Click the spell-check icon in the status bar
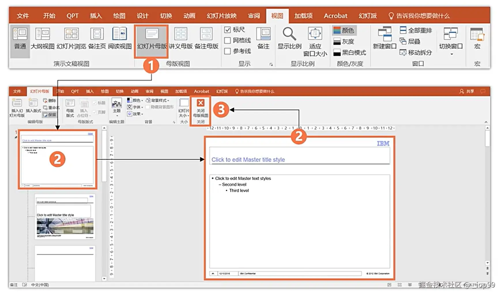This screenshot has width=503, height=297. click(x=25, y=285)
